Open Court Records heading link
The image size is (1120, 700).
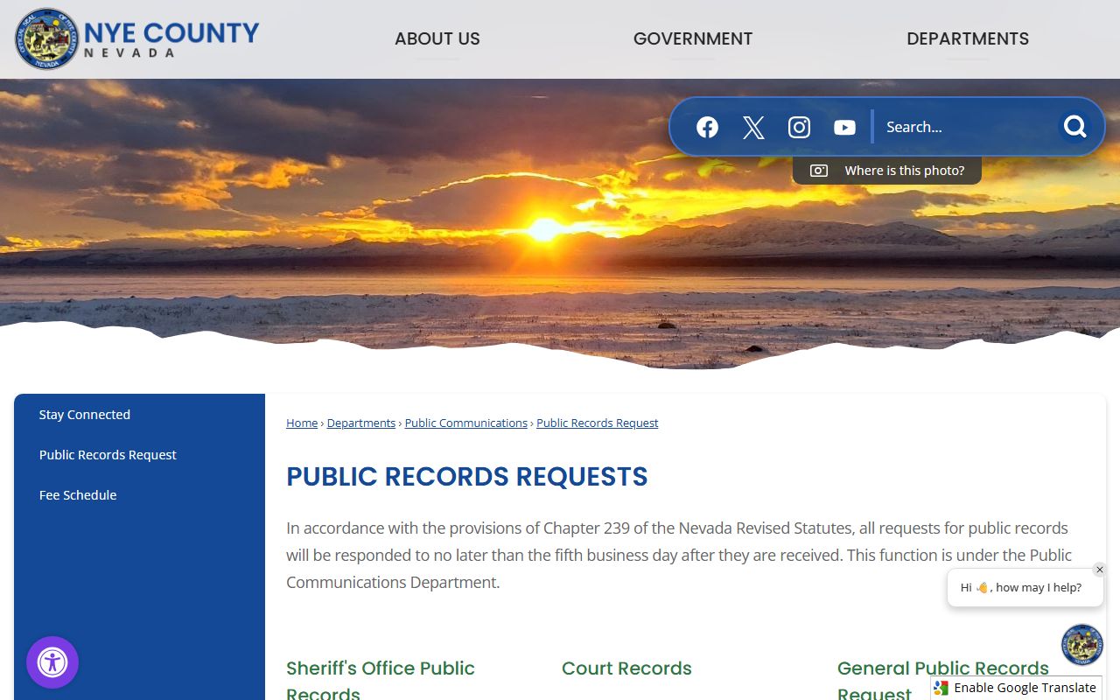click(626, 668)
